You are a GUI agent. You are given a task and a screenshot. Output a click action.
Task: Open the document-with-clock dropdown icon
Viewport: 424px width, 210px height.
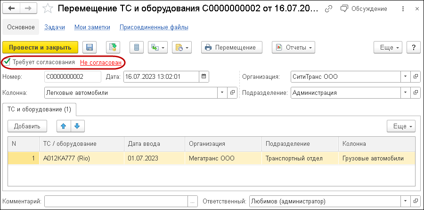pyautogui.click(x=182, y=47)
